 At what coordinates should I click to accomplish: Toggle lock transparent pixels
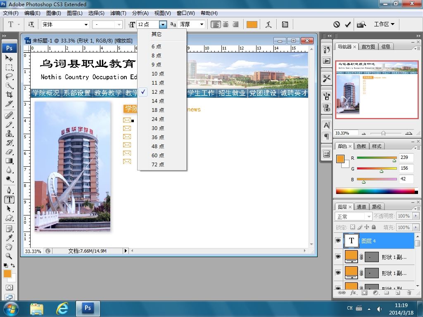coord(352,227)
